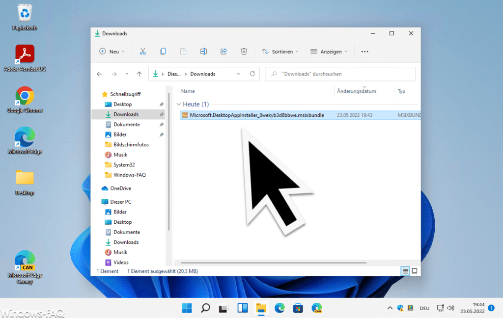Open Windows Start button on taskbar
Image resolution: width=503 pixels, height=318 pixels.
point(187,308)
